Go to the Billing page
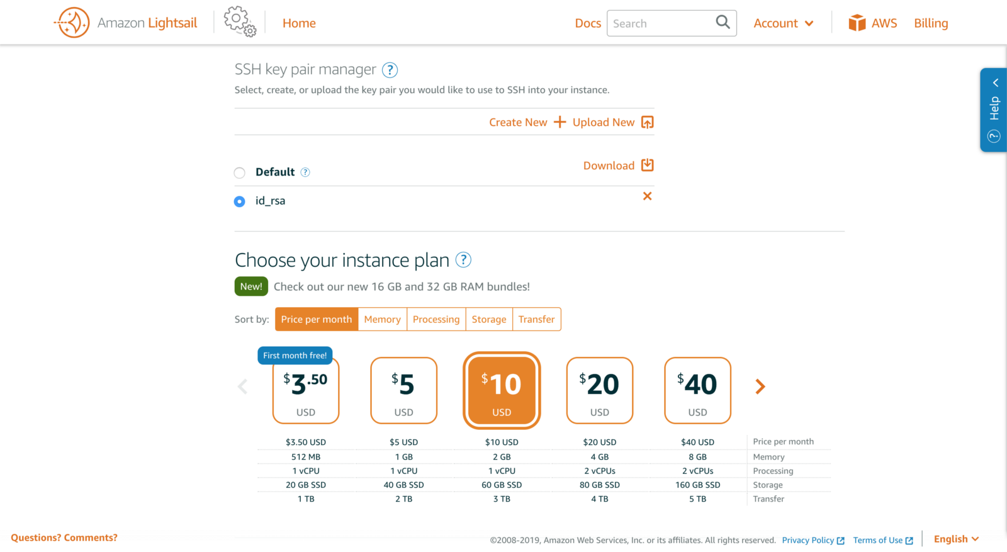Image resolution: width=1007 pixels, height=552 pixels. coord(931,23)
